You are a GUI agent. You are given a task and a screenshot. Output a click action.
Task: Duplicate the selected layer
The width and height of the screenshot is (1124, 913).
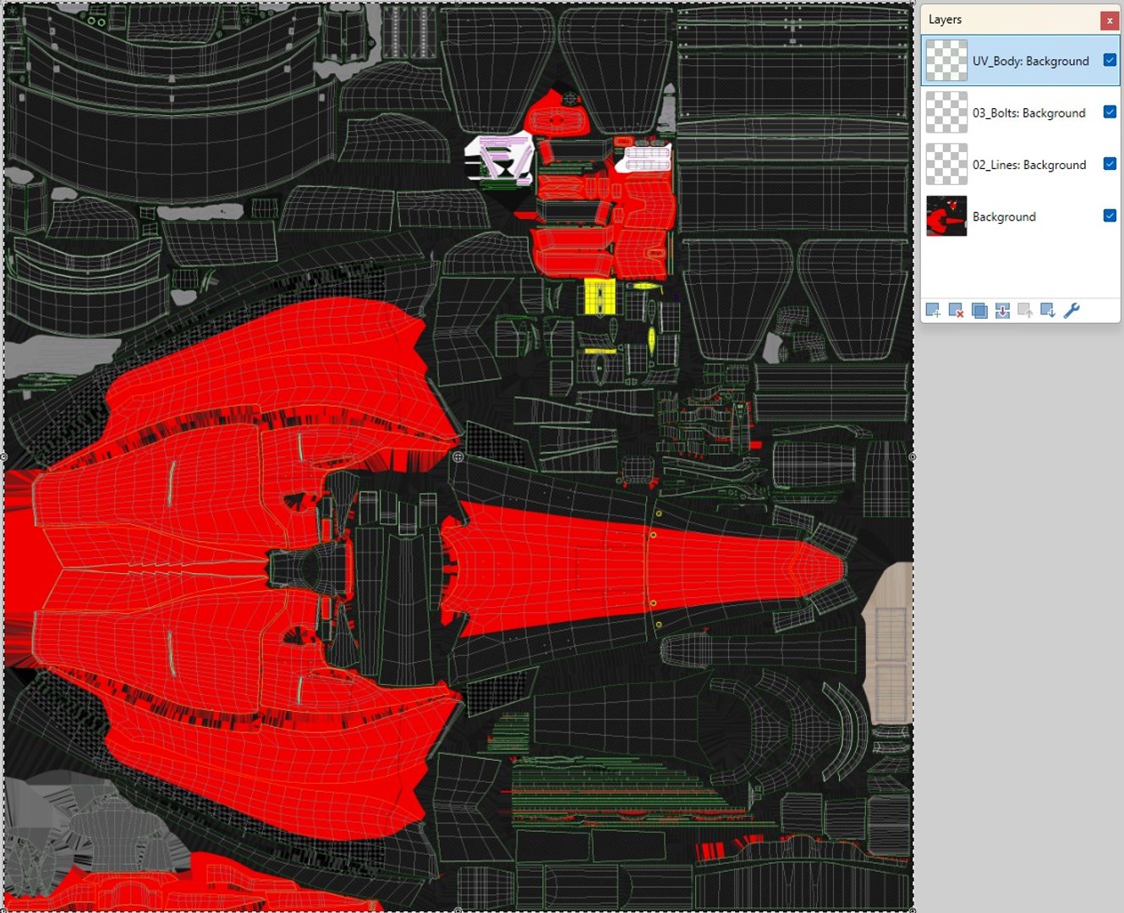pyautogui.click(x=979, y=310)
